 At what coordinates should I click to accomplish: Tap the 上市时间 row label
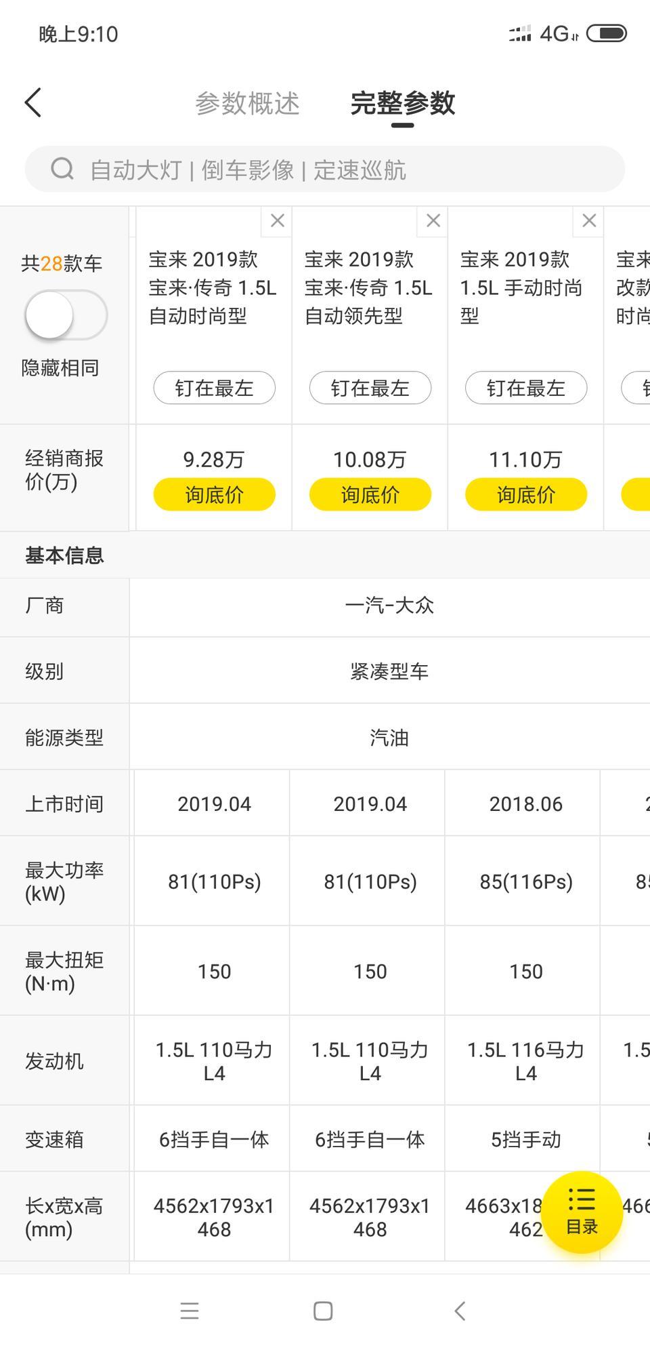pyautogui.click(x=64, y=803)
